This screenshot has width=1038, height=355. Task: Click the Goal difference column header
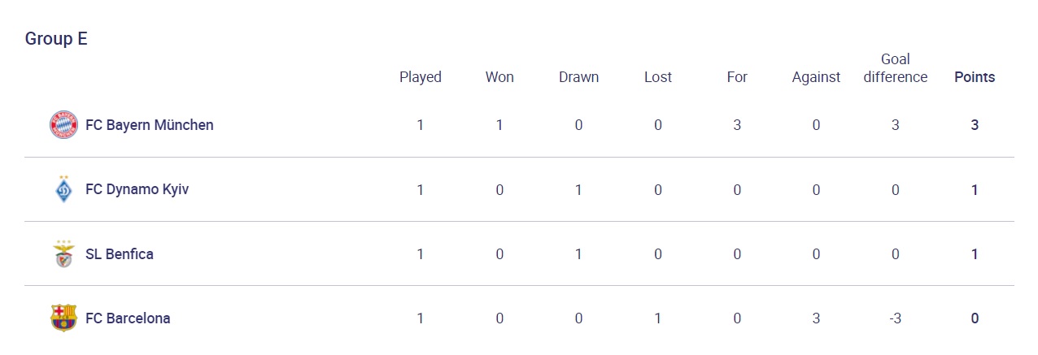896,68
